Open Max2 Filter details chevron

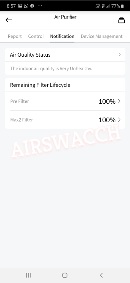coord(119,120)
